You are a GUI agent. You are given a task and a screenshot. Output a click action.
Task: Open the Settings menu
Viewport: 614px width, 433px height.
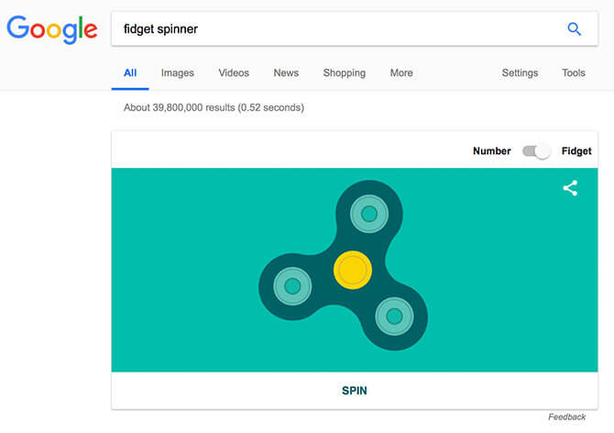point(520,72)
